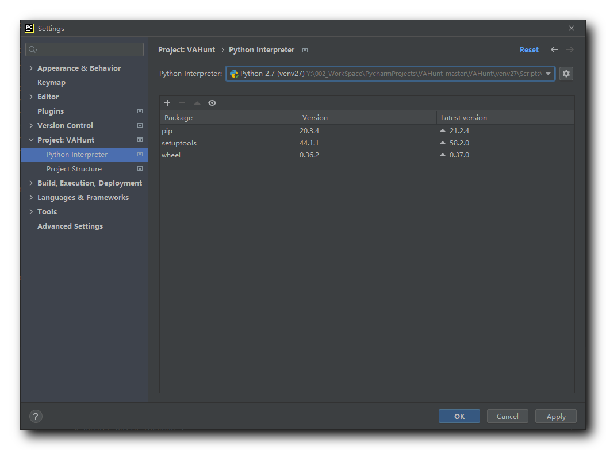This screenshot has height=450, width=606.
Task: Click wheel version 0.36.2 cell
Action: pyautogui.click(x=309, y=155)
